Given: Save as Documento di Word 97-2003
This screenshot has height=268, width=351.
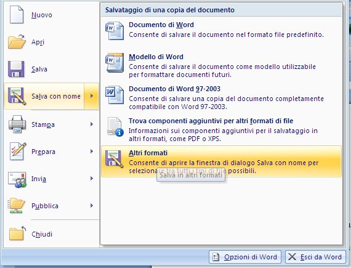Looking at the screenshot, I should [221, 97].
